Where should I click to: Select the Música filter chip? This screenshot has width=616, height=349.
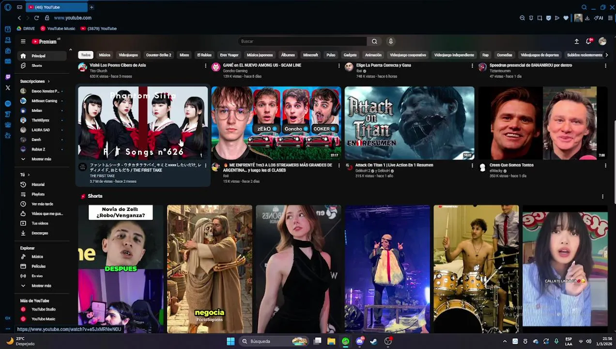(105, 55)
